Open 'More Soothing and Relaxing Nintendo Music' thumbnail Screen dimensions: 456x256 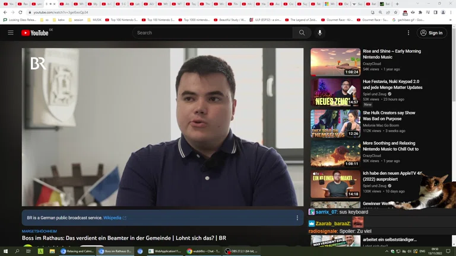[x=335, y=154]
